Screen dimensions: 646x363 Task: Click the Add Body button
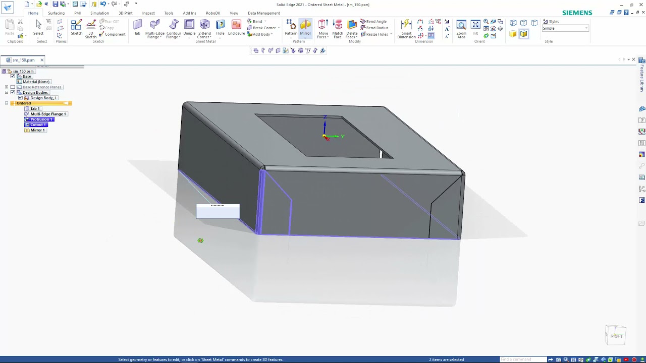258,34
